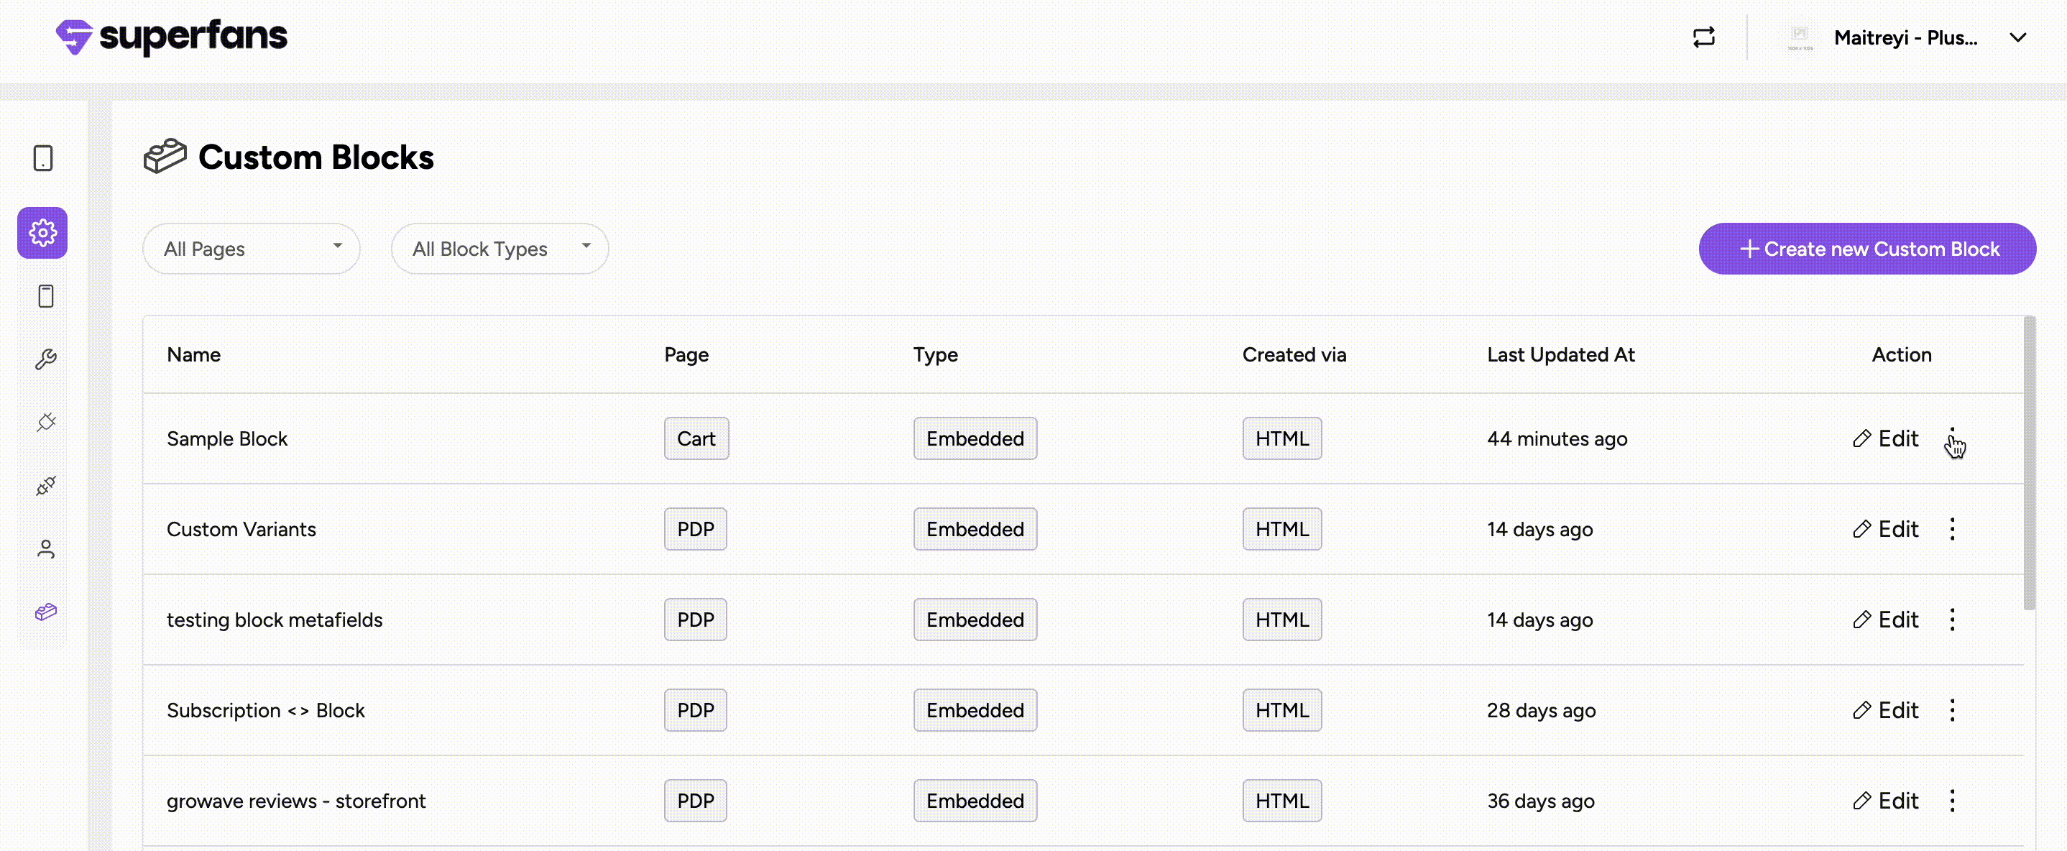
Task: Click the sync arrows icon in header
Action: tap(1703, 37)
